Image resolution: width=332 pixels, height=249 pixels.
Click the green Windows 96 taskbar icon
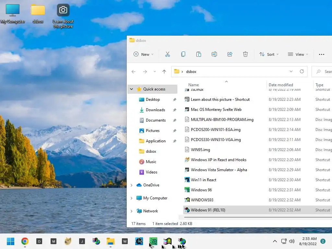tap(153, 241)
